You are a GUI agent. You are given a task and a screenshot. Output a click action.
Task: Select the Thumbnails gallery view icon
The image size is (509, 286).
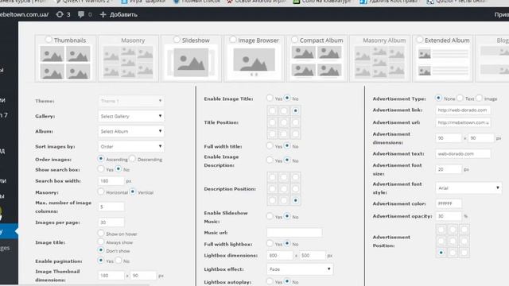coord(65,63)
